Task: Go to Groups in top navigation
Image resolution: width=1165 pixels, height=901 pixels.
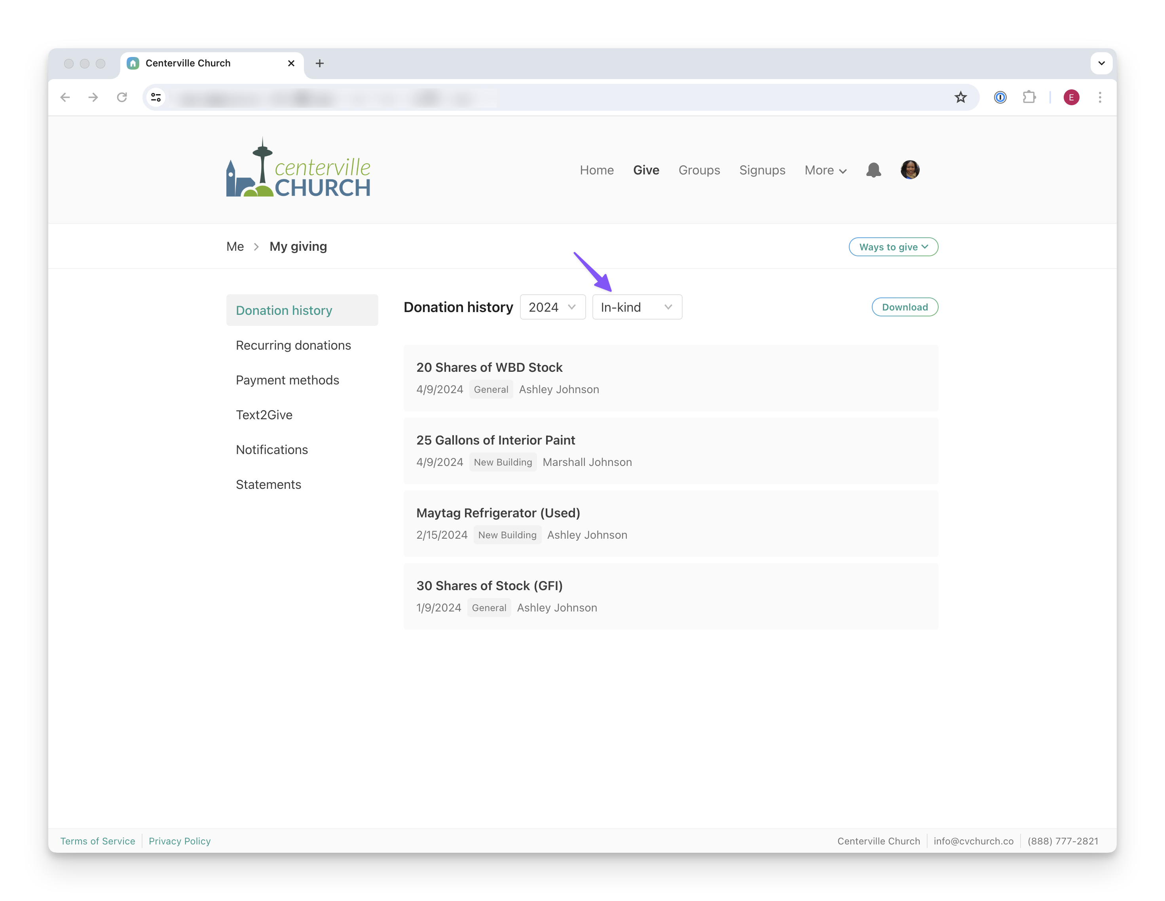Action: (699, 170)
